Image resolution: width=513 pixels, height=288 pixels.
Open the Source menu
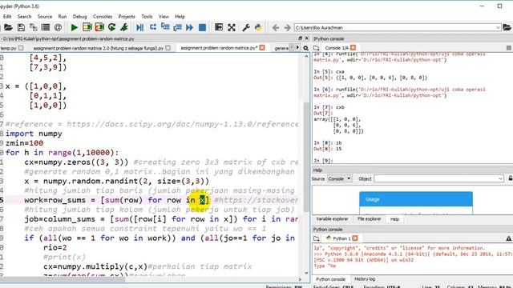tap(45, 16)
